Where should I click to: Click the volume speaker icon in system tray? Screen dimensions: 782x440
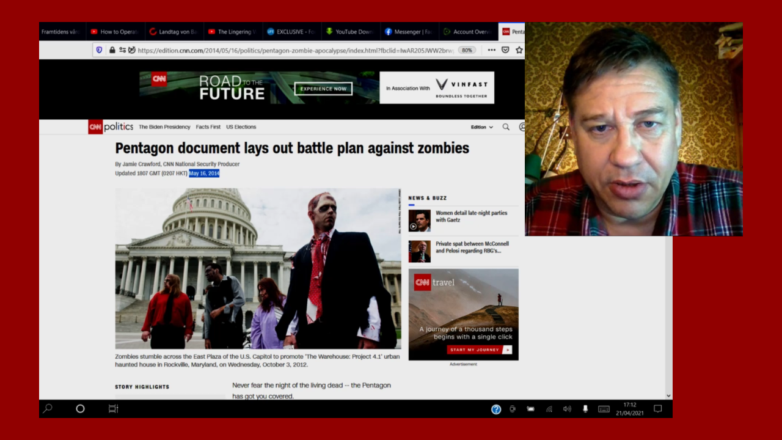(567, 409)
